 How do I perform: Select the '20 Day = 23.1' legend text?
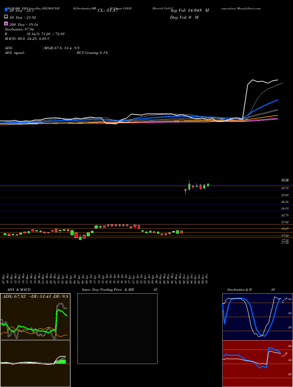coord(22,11)
